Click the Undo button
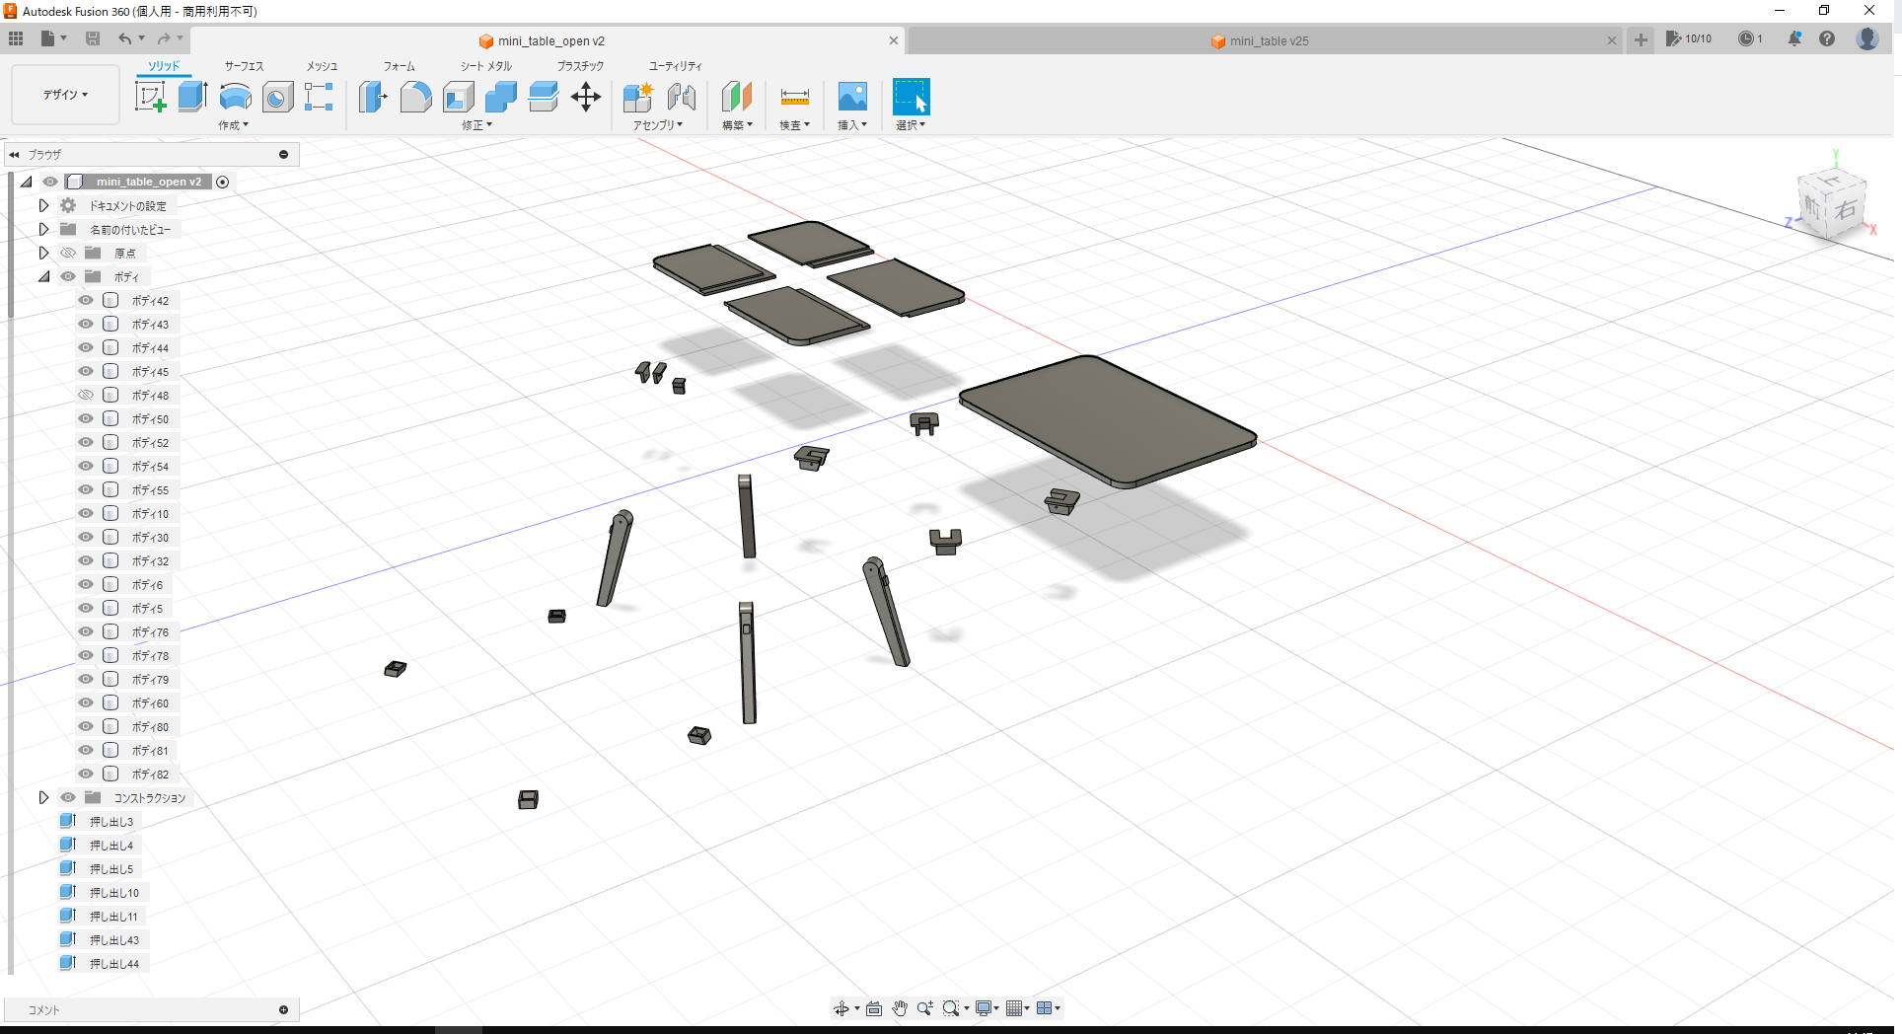 click(x=126, y=37)
